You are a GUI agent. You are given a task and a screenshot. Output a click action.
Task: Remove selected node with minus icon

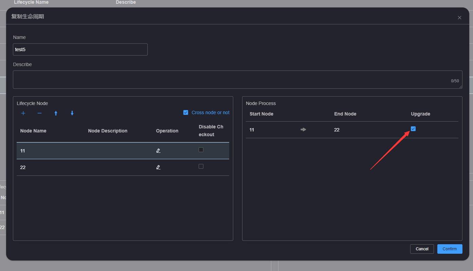[x=40, y=113]
